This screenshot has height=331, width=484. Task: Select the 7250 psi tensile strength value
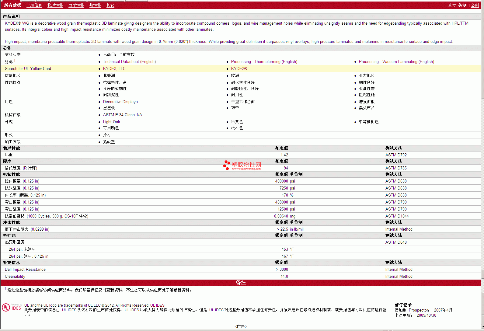pos(287,188)
